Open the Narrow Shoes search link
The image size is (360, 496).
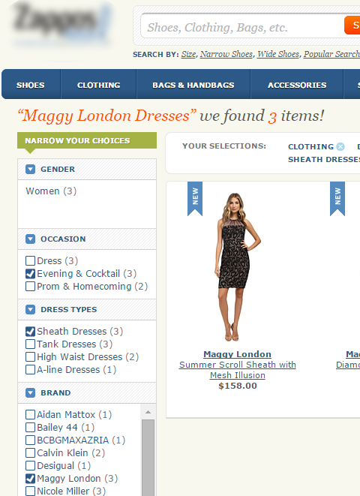coord(226,55)
